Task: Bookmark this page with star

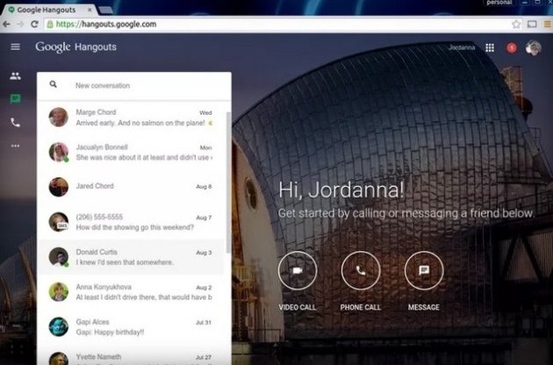Action: (516, 25)
